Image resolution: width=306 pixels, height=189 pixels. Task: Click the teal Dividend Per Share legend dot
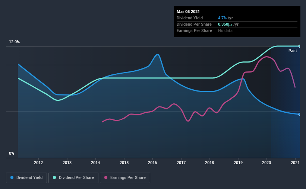click(x=54, y=177)
